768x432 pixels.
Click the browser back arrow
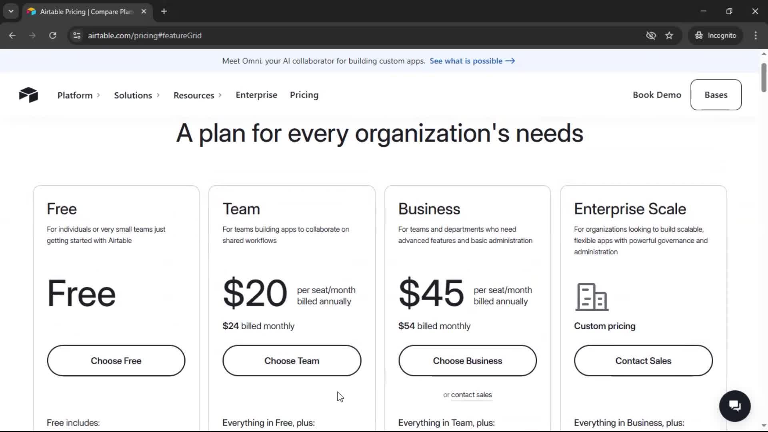click(12, 35)
